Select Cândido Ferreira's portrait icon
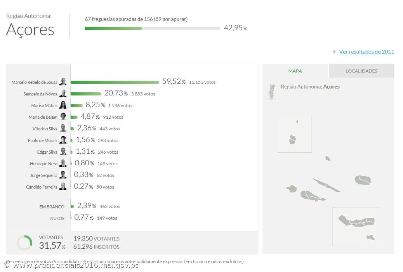Viewport: 403px width, 272px height. pos(63,187)
